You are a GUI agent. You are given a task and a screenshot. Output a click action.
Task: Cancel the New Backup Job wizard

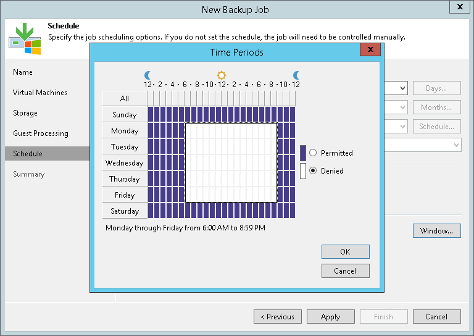(x=437, y=317)
